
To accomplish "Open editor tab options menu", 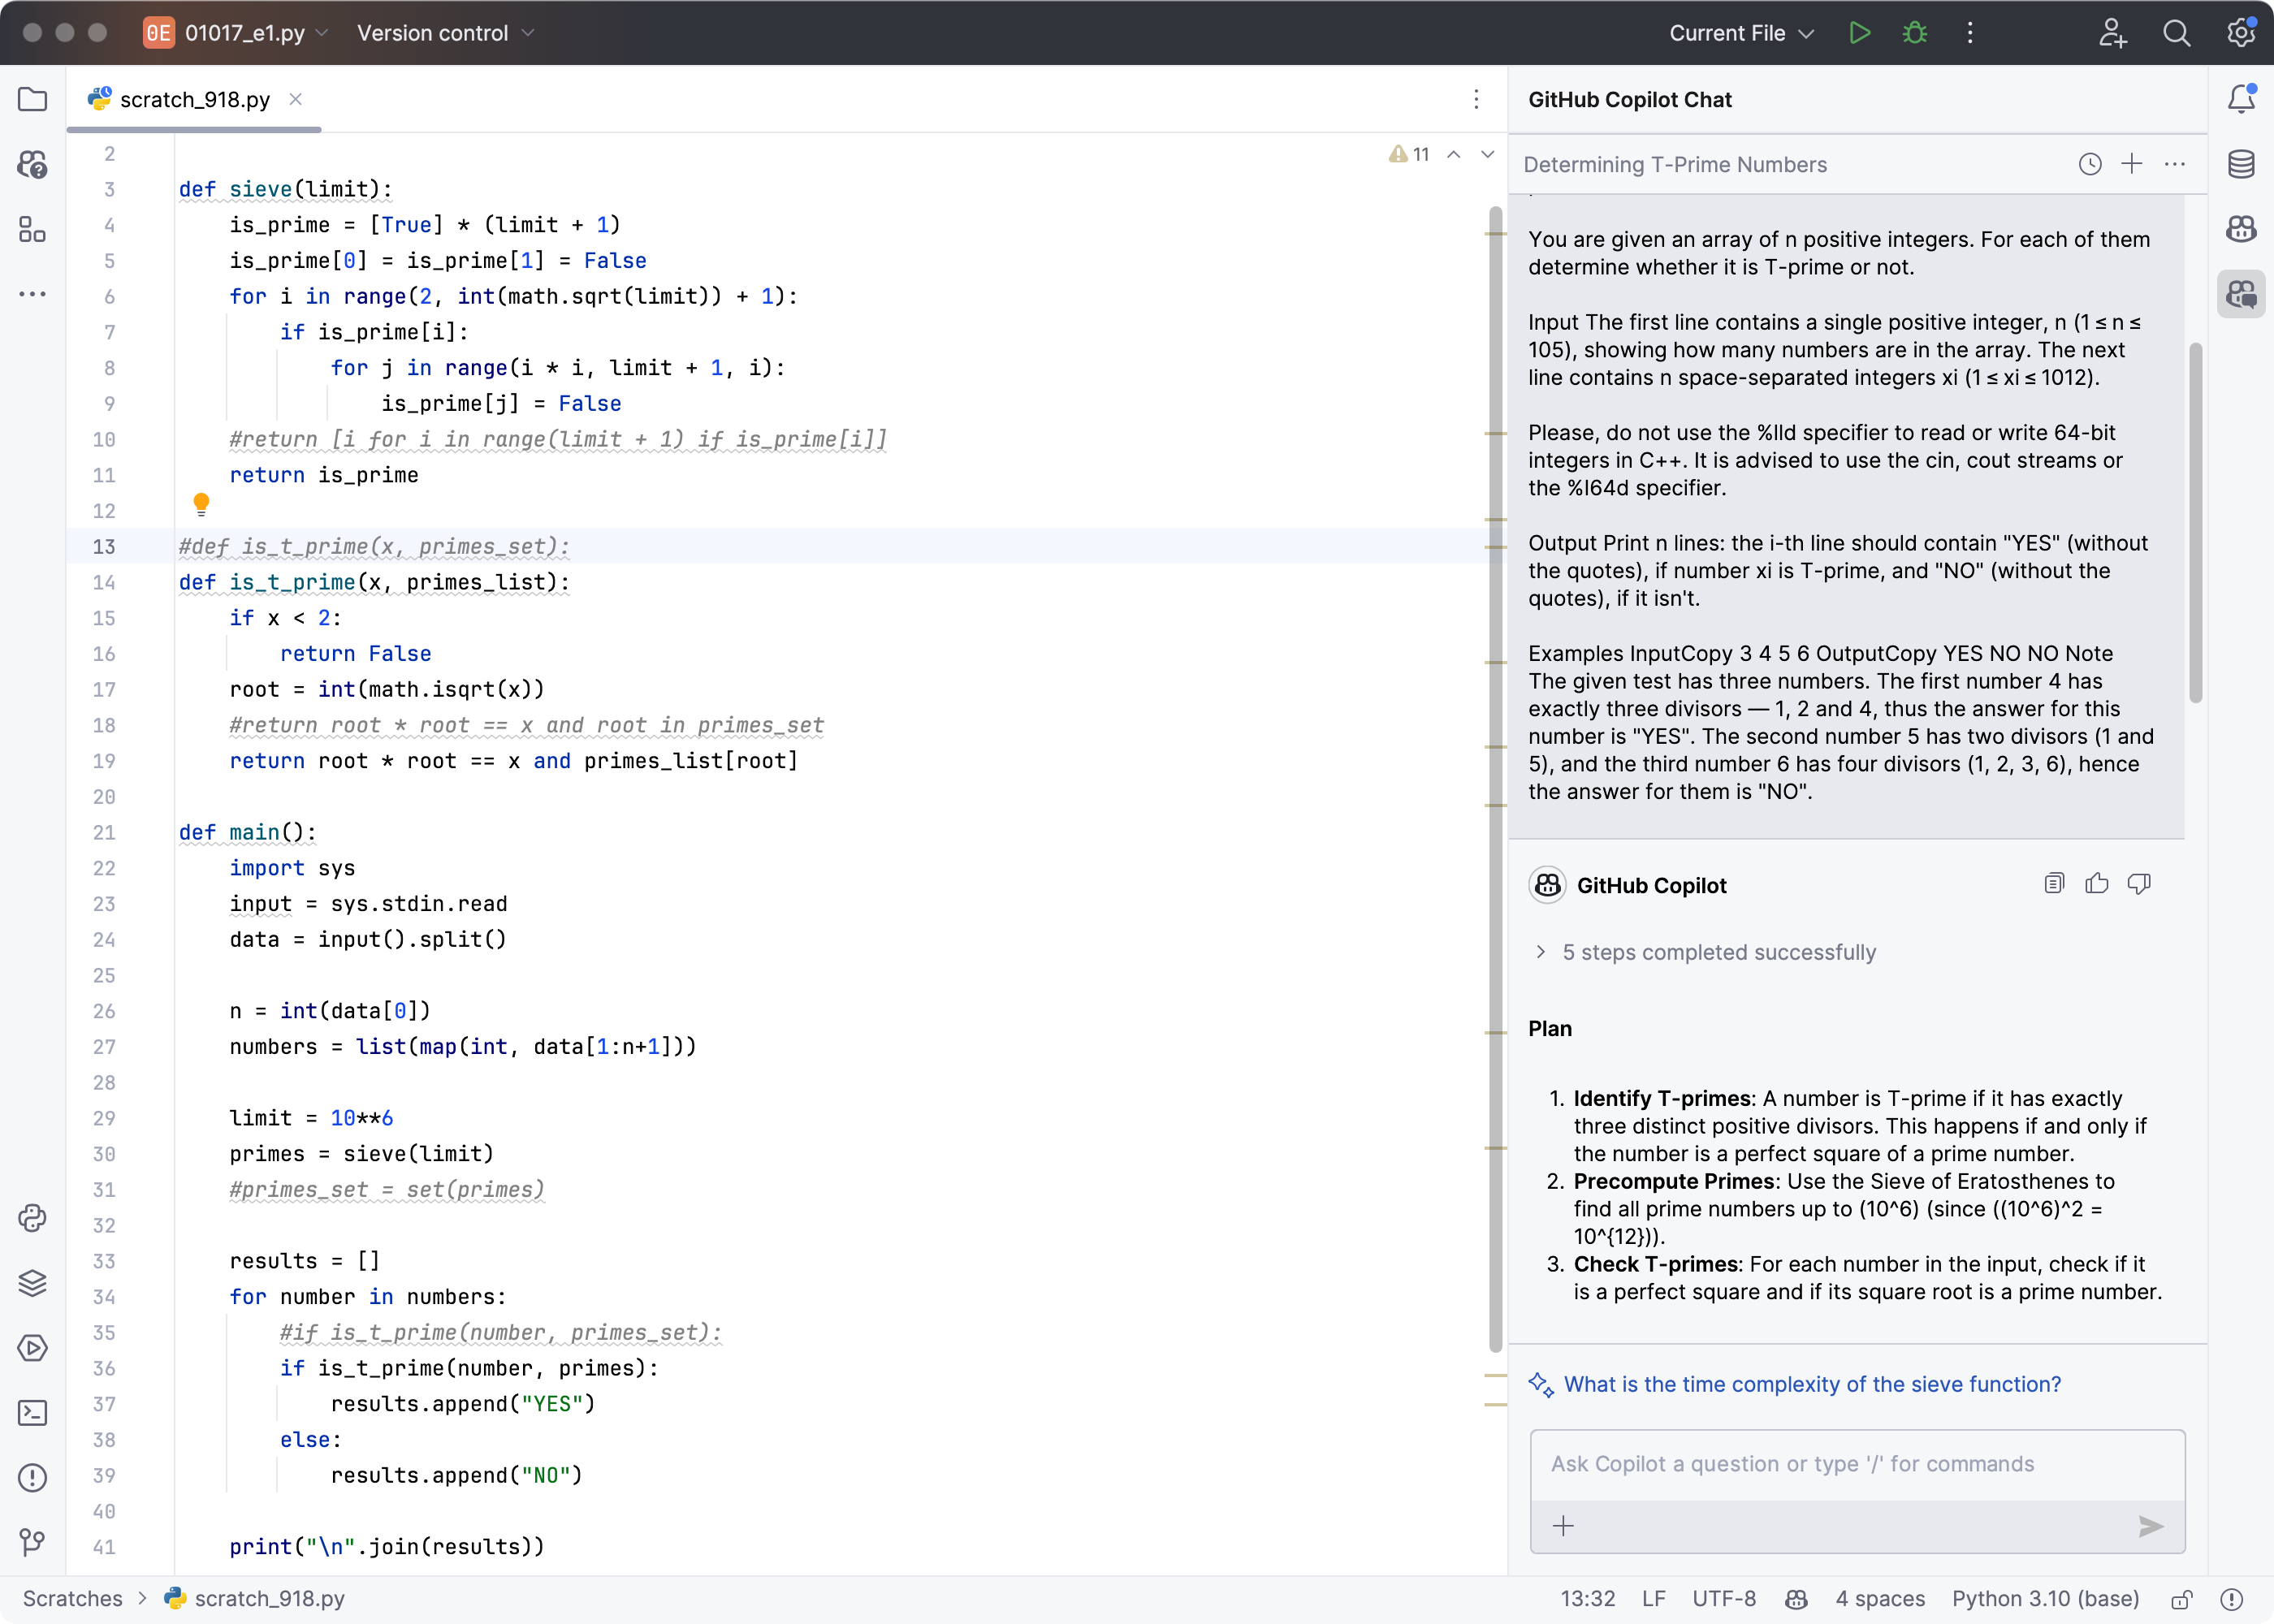I will (x=1476, y=99).
